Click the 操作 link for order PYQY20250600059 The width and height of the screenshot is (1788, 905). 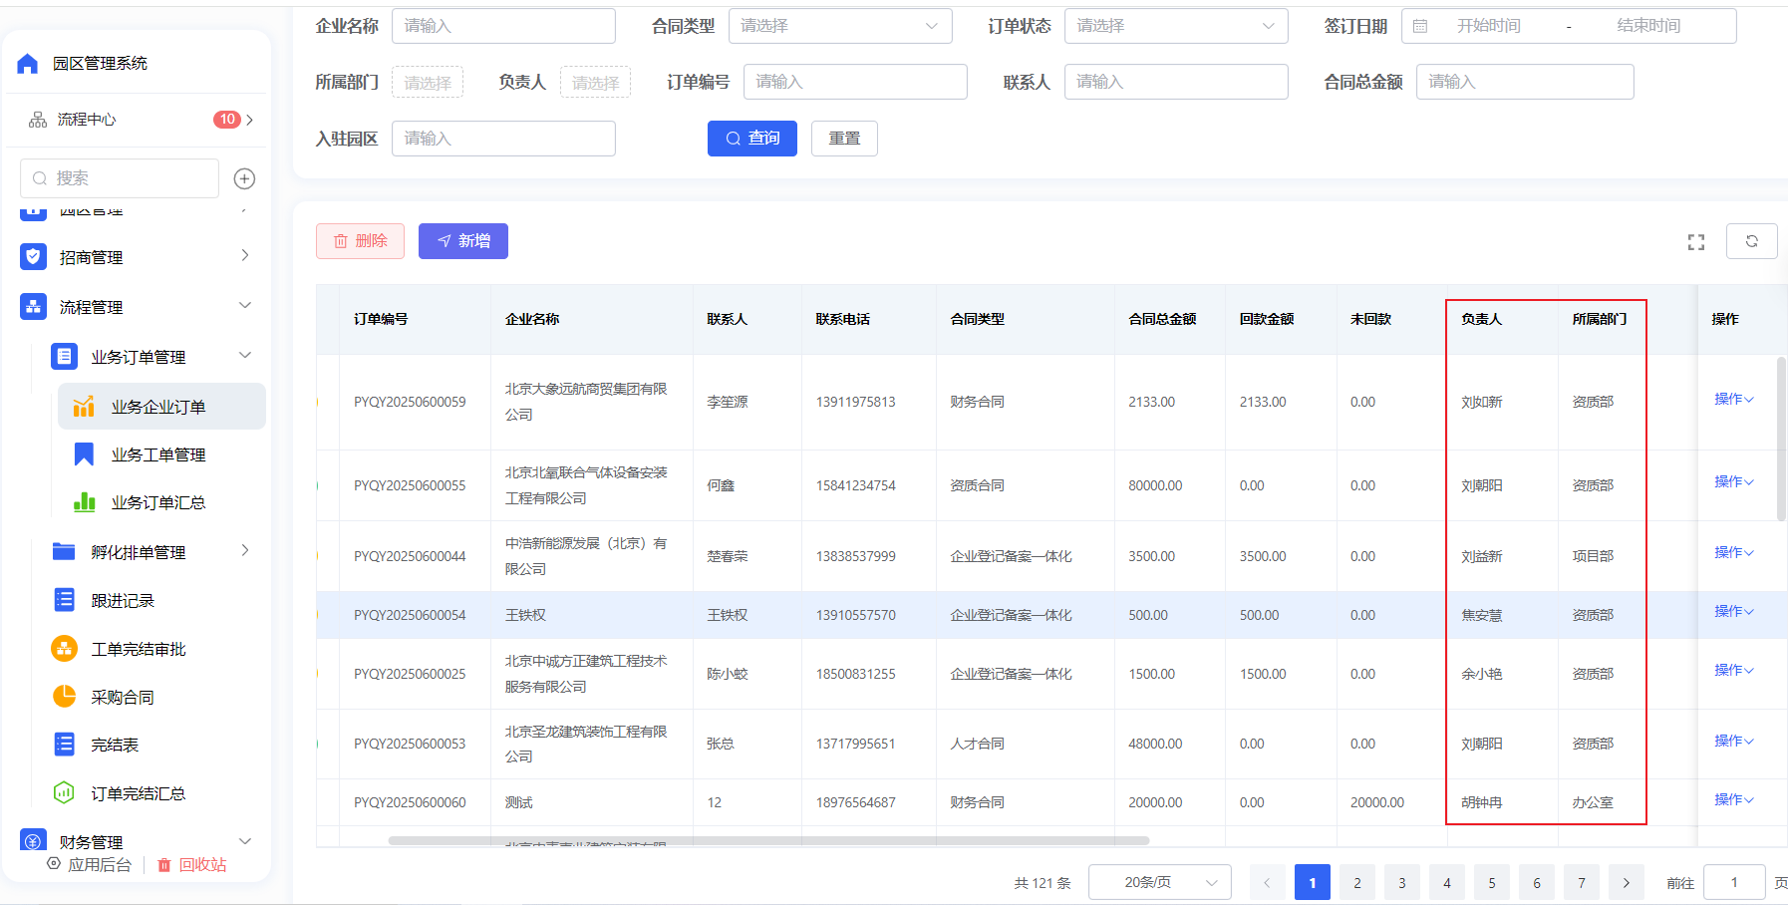1733,399
